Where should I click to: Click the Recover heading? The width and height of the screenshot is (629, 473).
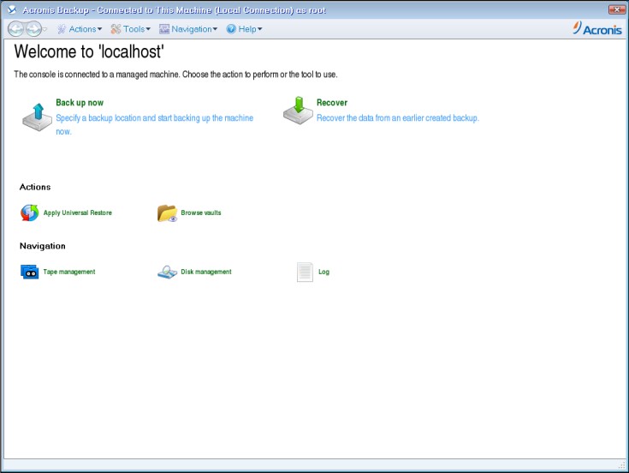point(332,103)
